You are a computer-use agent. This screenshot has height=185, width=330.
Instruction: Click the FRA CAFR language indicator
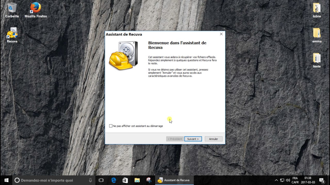pos(295,180)
